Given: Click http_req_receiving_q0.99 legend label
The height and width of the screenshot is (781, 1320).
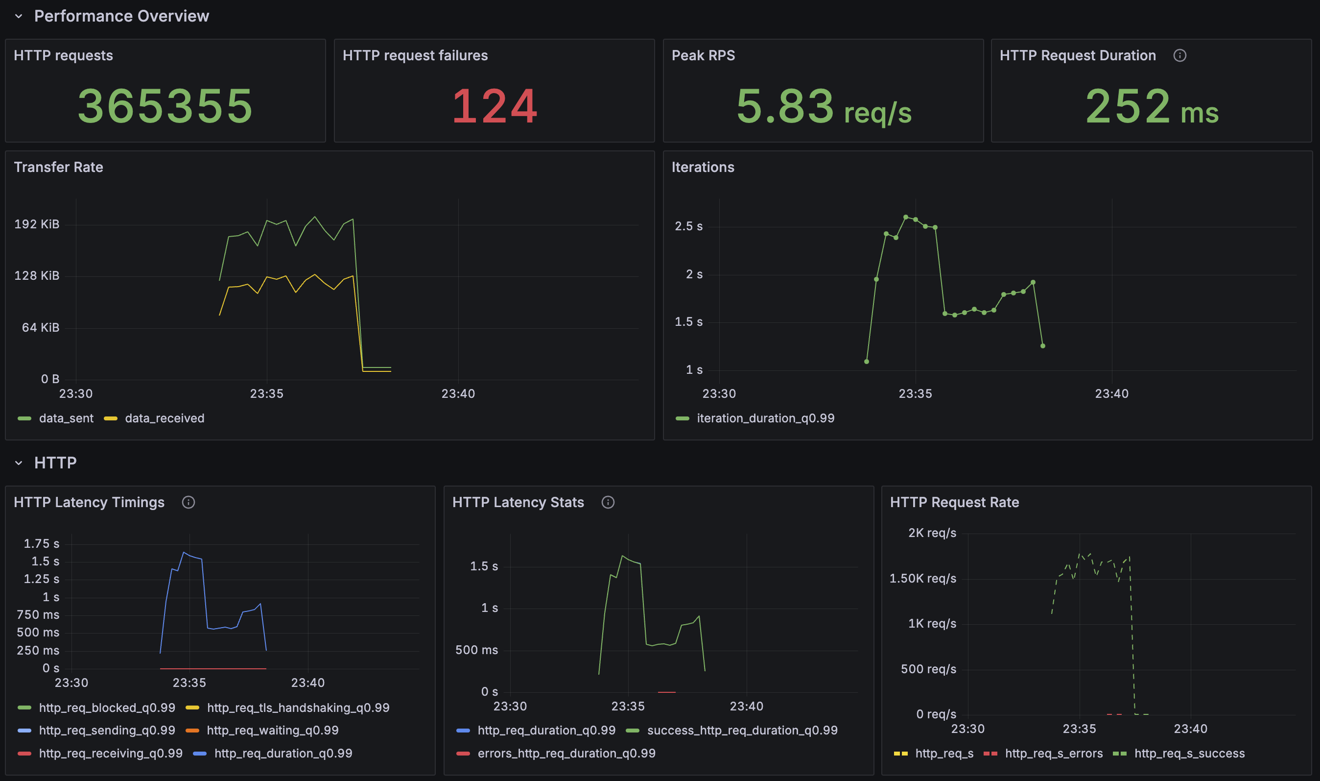Looking at the screenshot, I should [x=111, y=753].
